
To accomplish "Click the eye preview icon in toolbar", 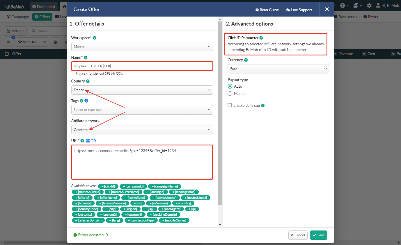I will coord(55,42).
